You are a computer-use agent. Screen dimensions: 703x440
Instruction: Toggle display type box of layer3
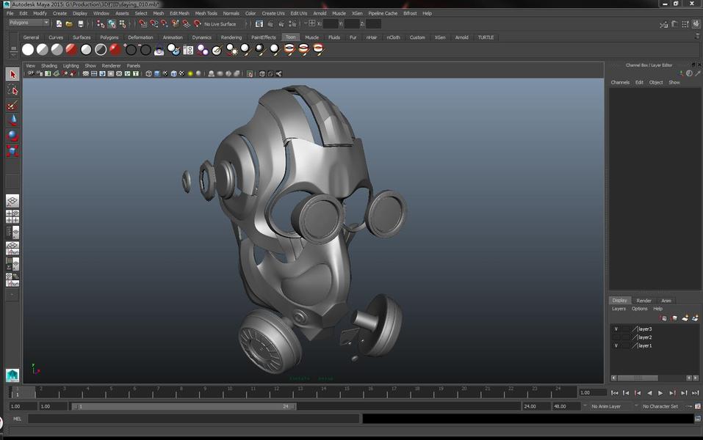625,329
